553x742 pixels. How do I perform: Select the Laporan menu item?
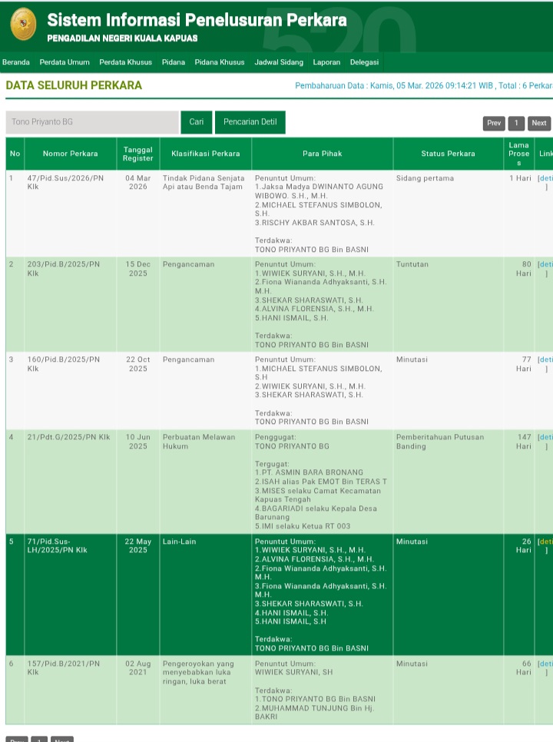(x=326, y=62)
